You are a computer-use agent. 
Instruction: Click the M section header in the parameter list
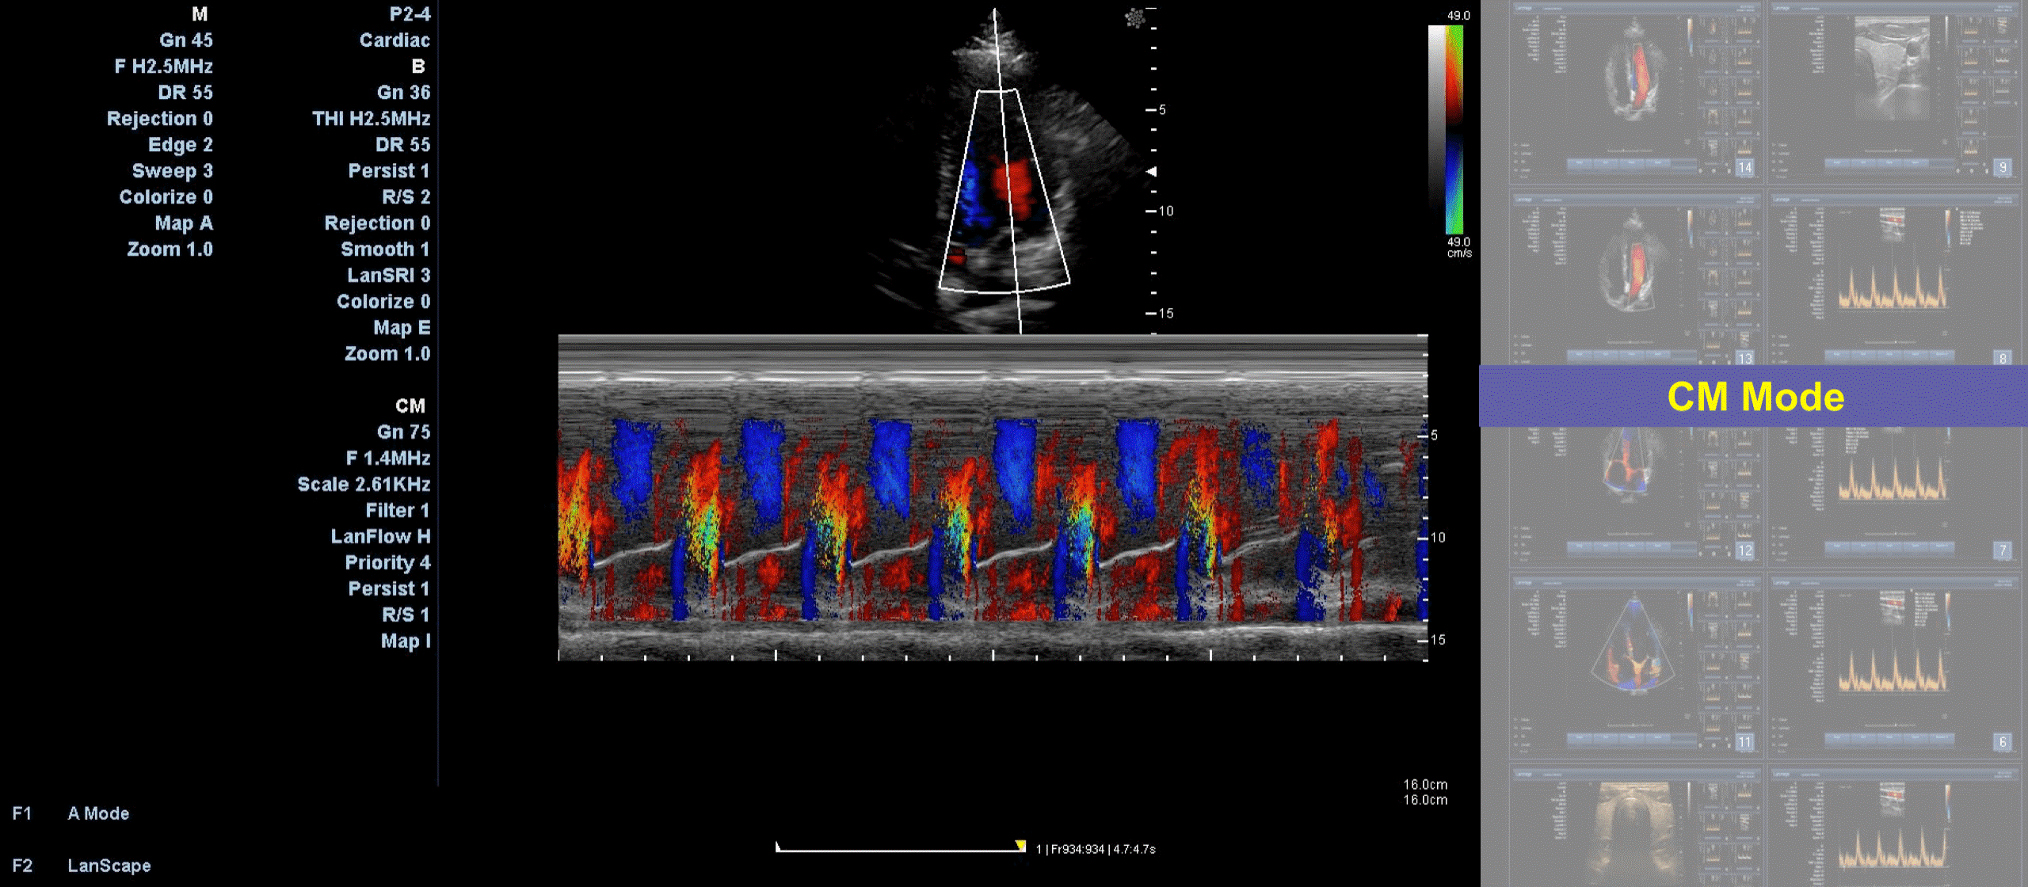click(x=199, y=14)
